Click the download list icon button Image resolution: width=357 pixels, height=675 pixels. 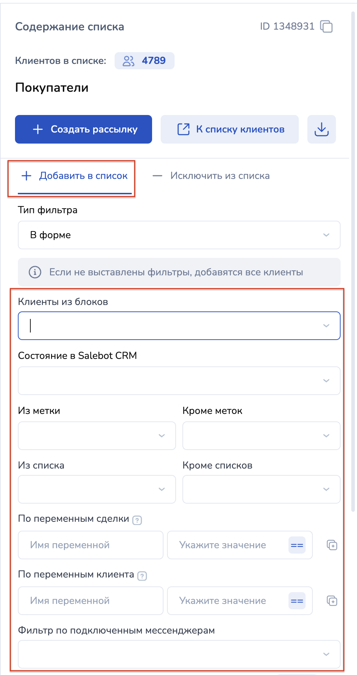(321, 129)
